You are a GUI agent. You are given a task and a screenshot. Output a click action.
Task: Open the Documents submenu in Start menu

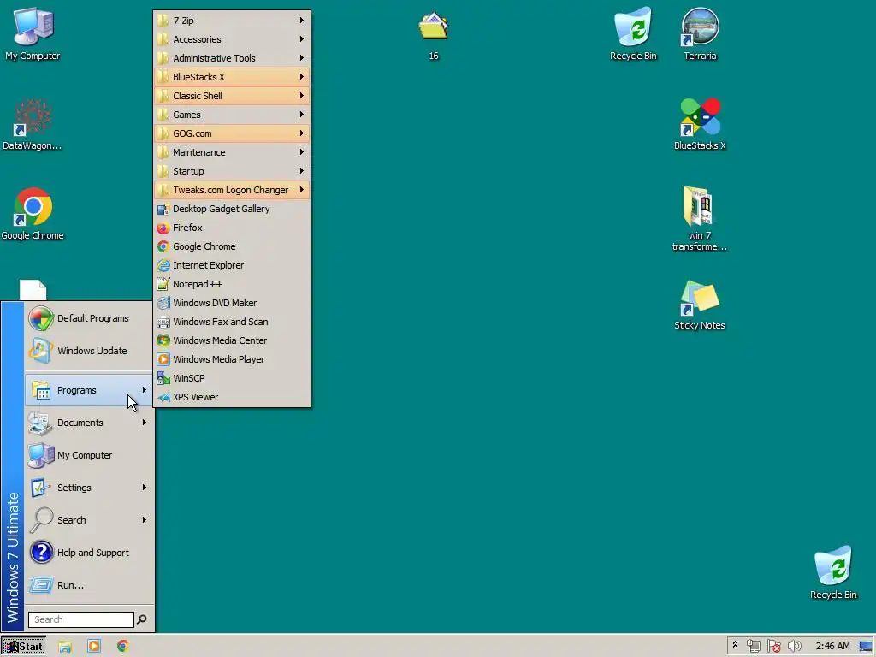coord(89,423)
